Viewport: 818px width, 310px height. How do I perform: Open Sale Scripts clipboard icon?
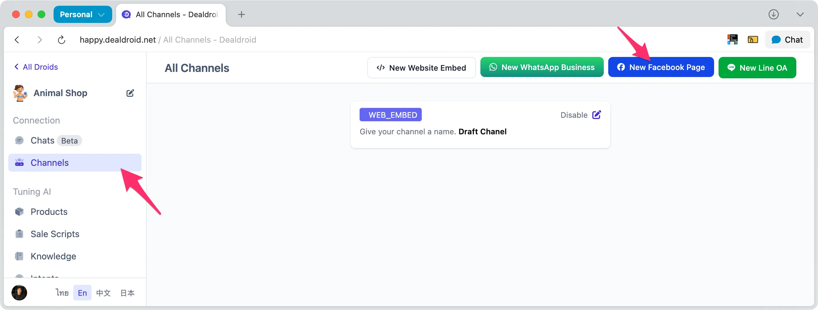tap(19, 234)
